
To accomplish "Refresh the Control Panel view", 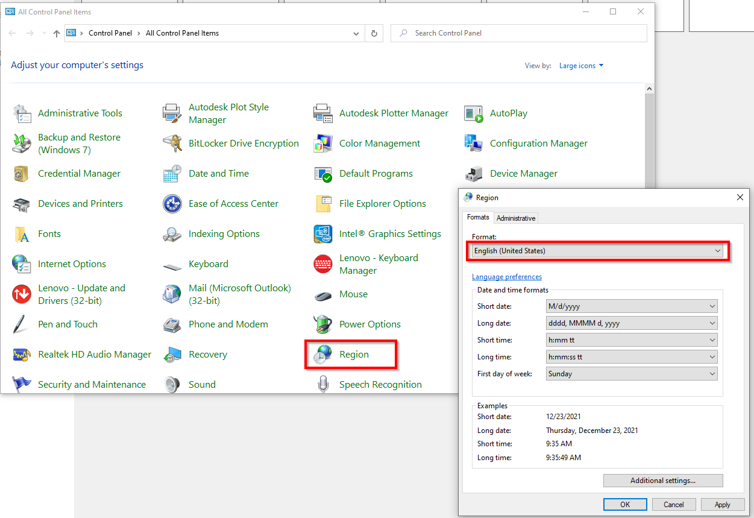I will point(374,33).
